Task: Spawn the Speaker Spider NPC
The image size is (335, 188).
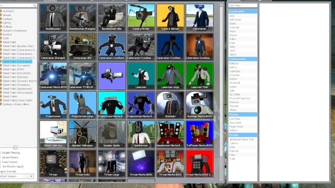Action: [111, 134]
